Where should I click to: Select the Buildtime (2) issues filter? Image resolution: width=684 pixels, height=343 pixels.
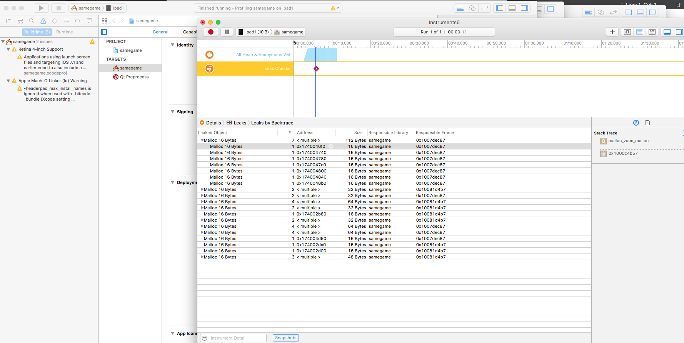(x=37, y=32)
